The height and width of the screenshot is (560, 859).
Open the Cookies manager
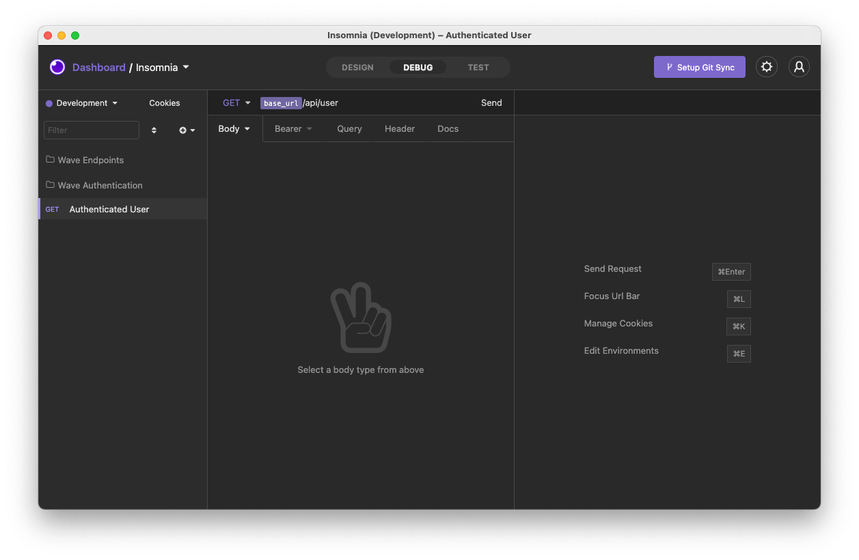click(x=164, y=102)
